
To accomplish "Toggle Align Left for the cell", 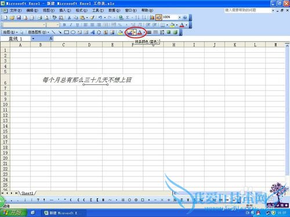I will (86, 25).
